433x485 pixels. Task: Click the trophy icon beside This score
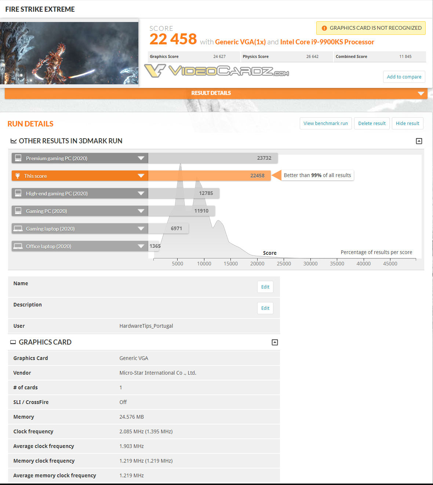[17, 176]
